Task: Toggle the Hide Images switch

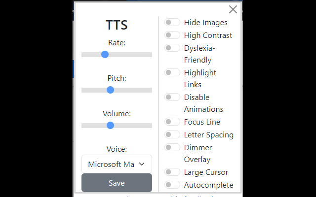Action: [x=172, y=22]
